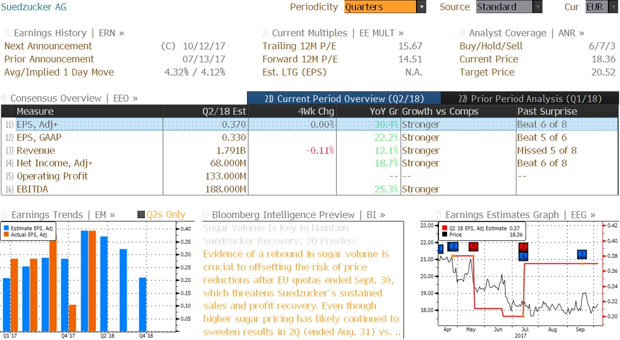Click the EPS GAAP YoY growth 22.2%
Viewport: 620px width, 340px height.
pos(386,137)
